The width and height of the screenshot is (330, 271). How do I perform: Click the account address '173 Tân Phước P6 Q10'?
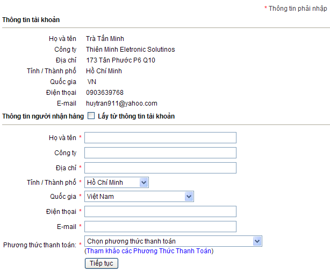point(120,60)
